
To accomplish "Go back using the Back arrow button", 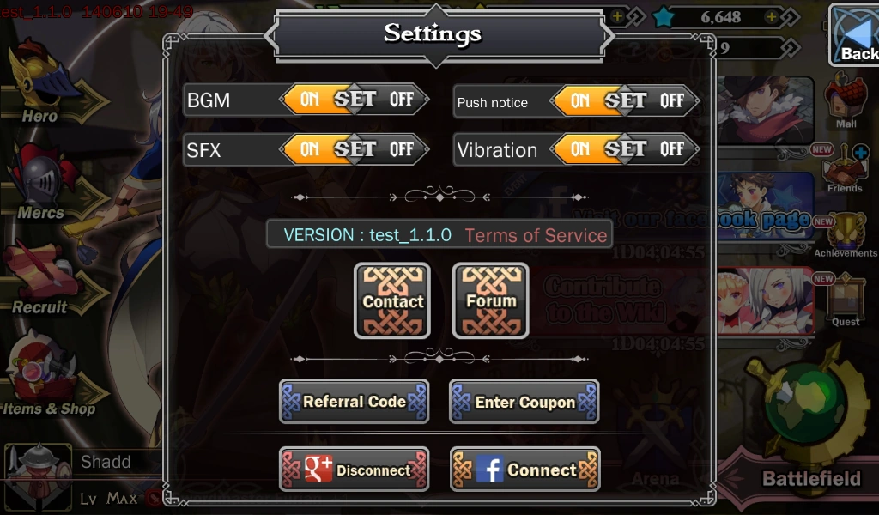I will point(854,35).
